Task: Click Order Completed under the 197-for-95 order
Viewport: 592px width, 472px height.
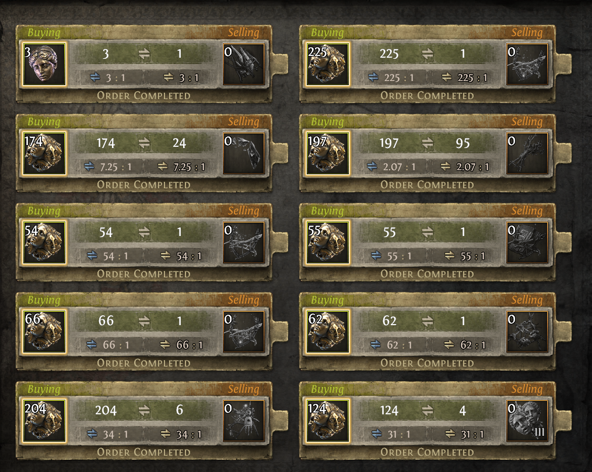Action: tap(427, 185)
